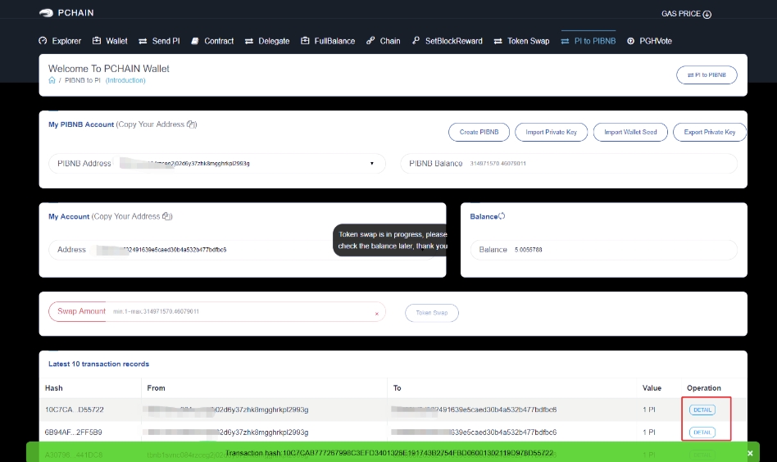This screenshot has height=462, width=777.
Task: Expand the PIBNB Address dropdown
Action: pyautogui.click(x=372, y=163)
